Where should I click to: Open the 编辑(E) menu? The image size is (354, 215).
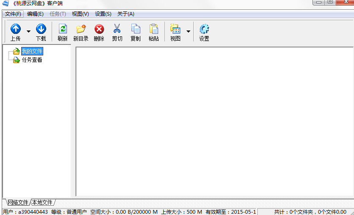[x=35, y=14]
